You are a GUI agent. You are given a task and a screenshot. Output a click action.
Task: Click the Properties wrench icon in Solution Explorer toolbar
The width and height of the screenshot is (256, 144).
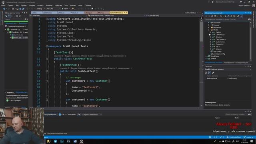tap(238, 16)
